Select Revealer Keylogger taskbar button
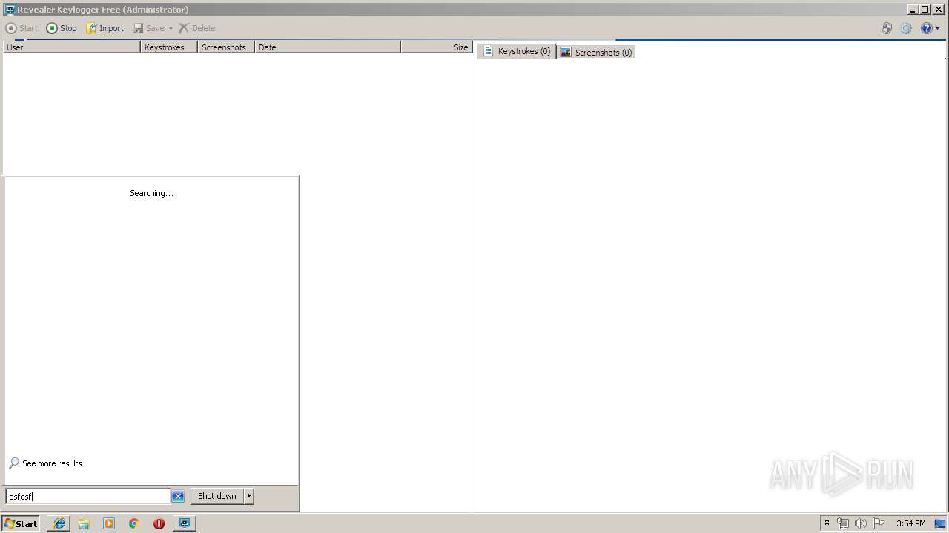This screenshot has height=533, width=949. pyautogui.click(x=185, y=523)
